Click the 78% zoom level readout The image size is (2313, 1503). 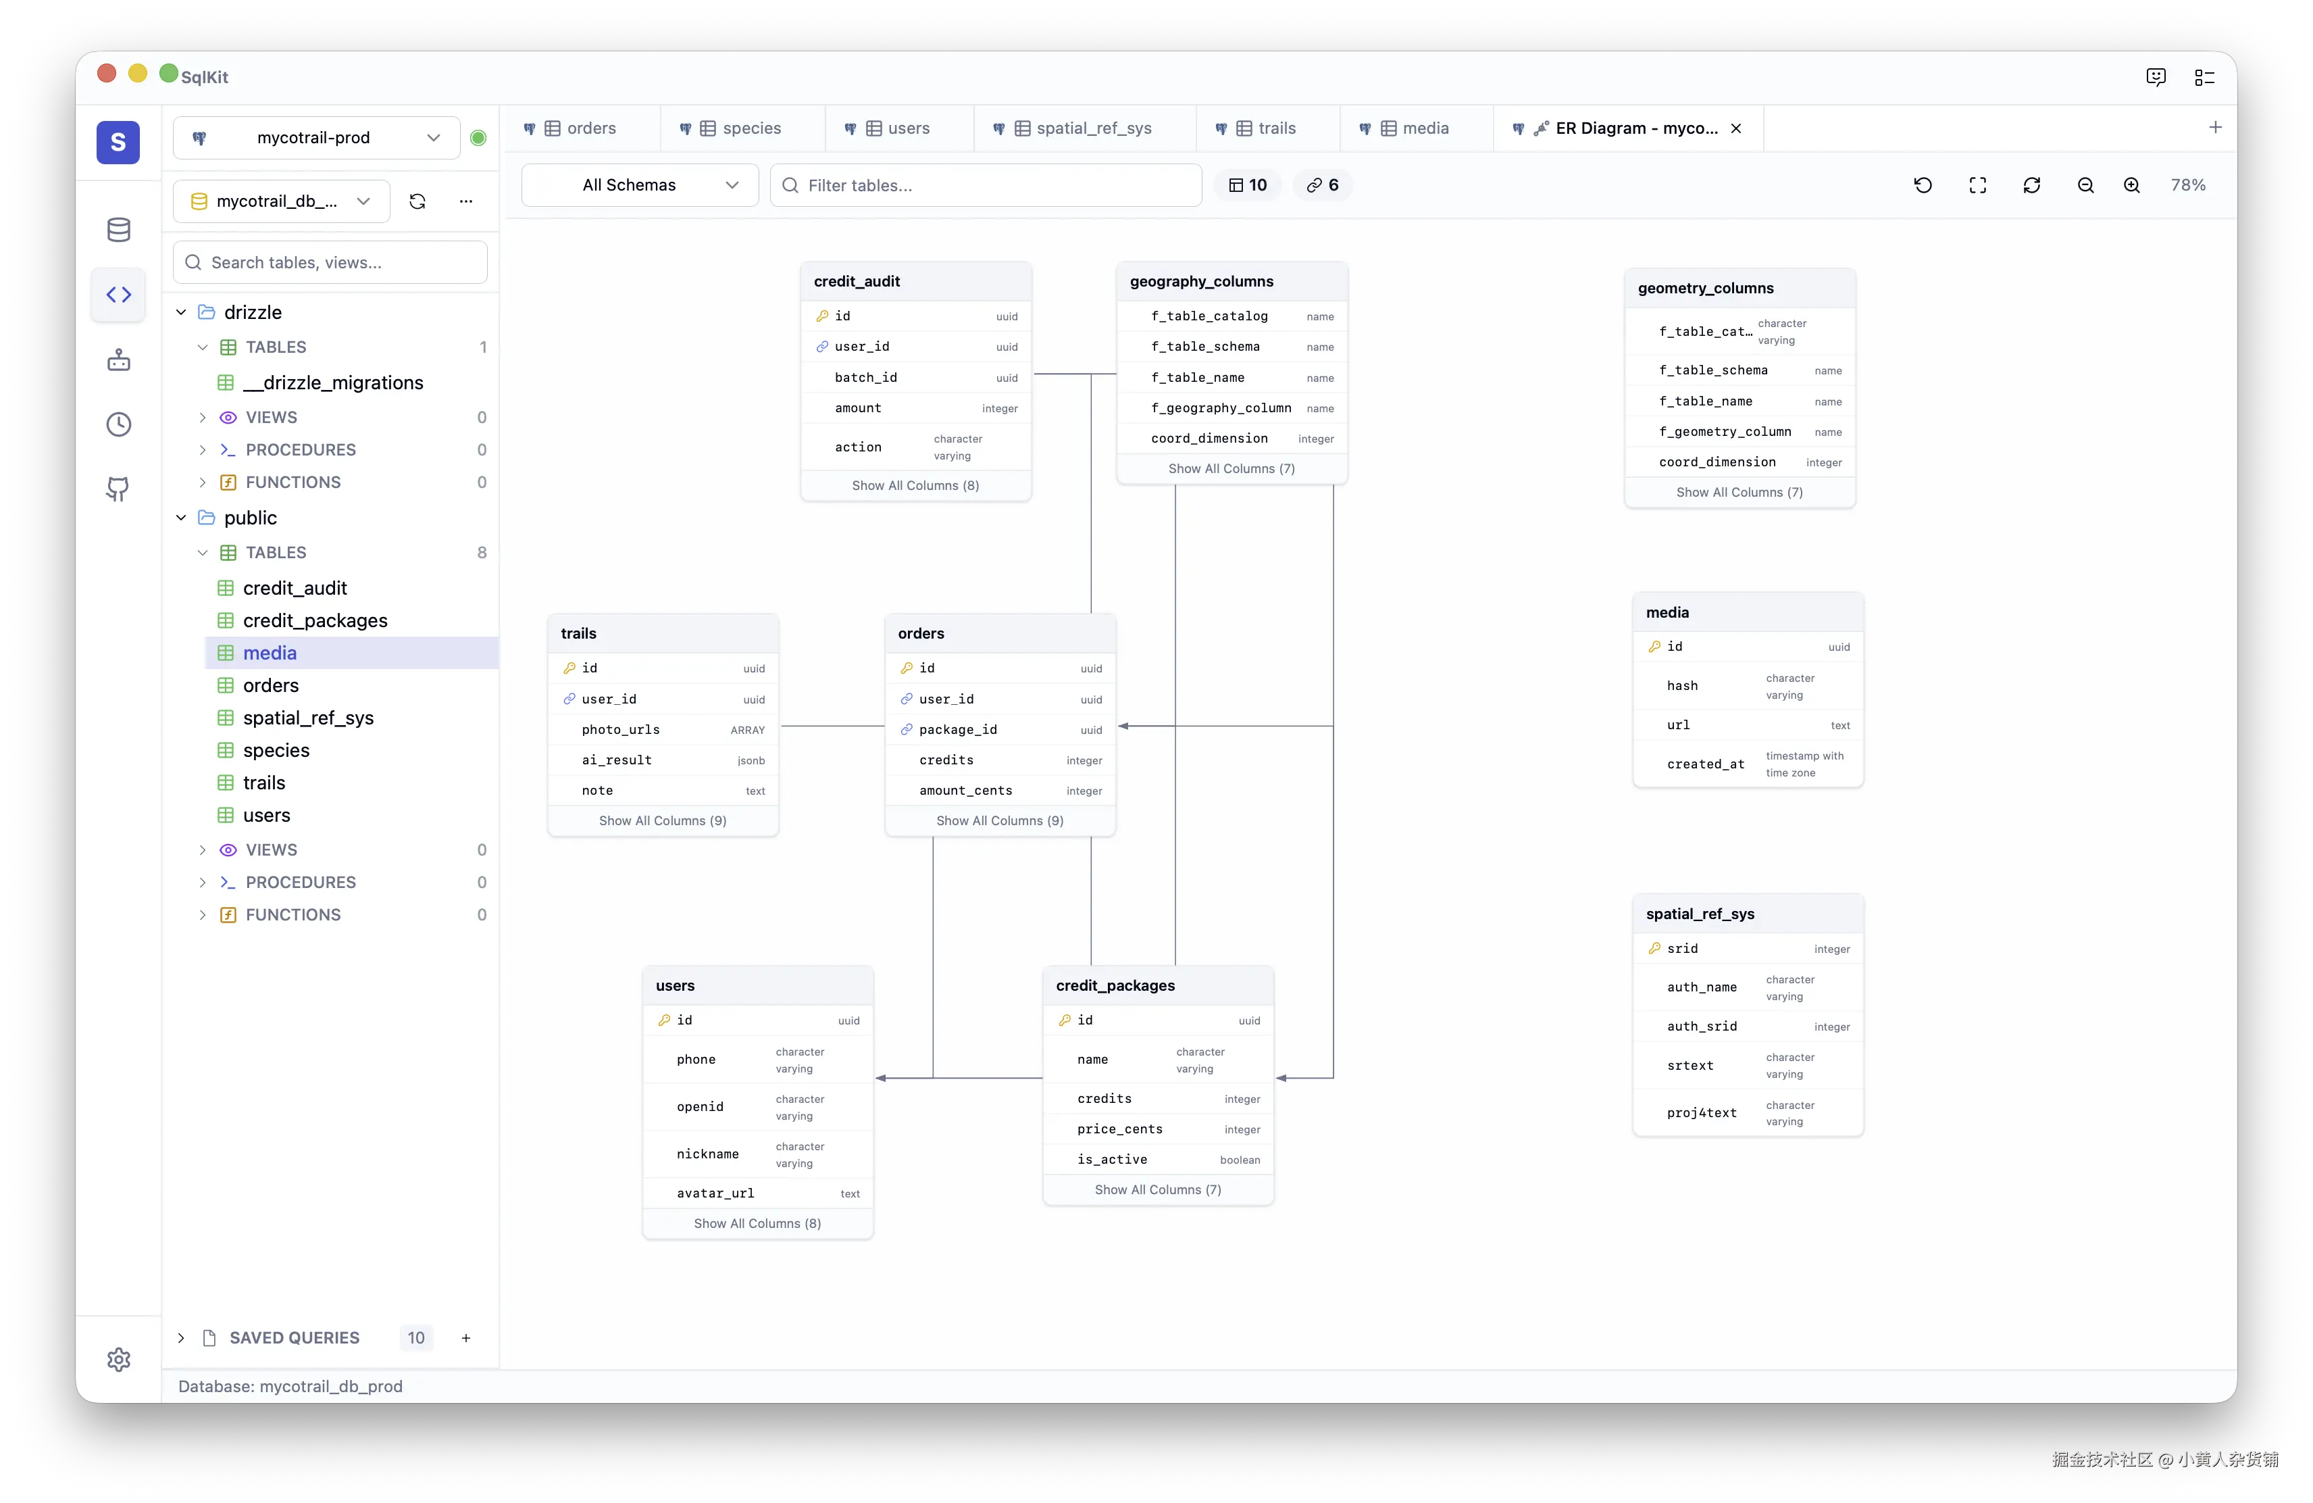tap(2187, 184)
